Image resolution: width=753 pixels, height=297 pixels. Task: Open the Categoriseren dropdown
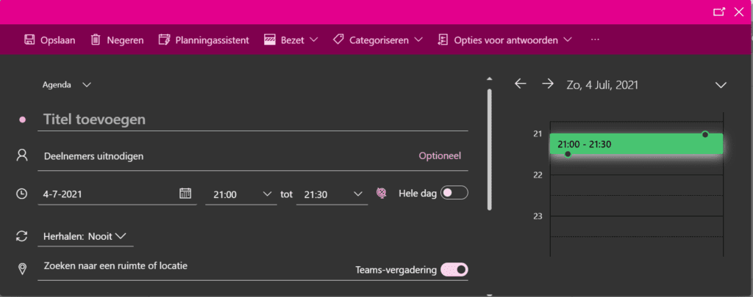point(377,40)
